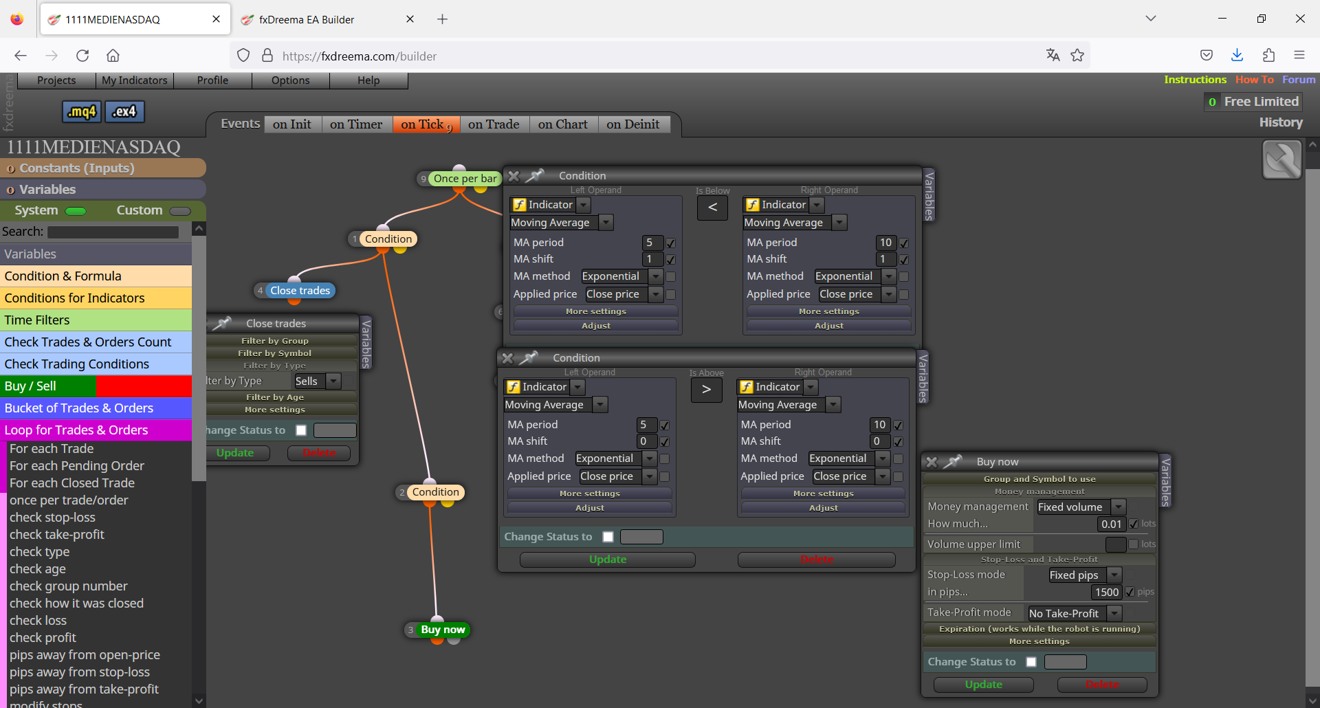
Task: Open the Forum link
Action: (x=1299, y=80)
